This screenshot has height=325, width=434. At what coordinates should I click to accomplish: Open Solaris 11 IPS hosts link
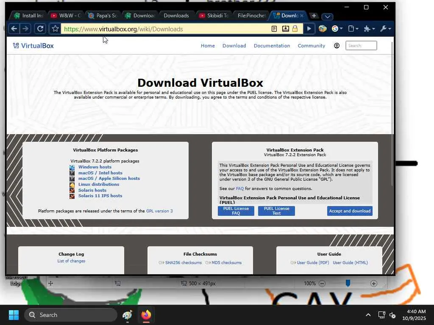point(100,196)
